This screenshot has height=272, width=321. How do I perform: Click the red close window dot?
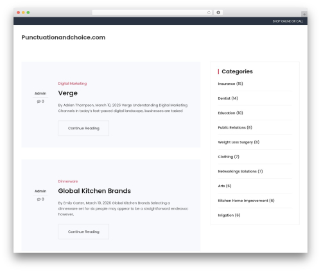click(x=19, y=13)
